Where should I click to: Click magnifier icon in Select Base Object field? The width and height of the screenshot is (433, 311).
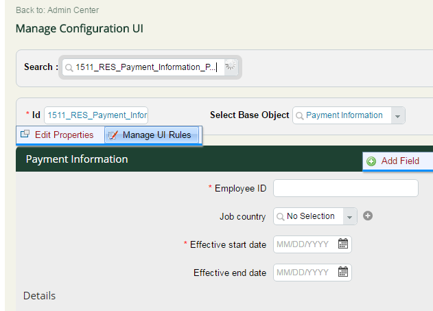coord(299,115)
